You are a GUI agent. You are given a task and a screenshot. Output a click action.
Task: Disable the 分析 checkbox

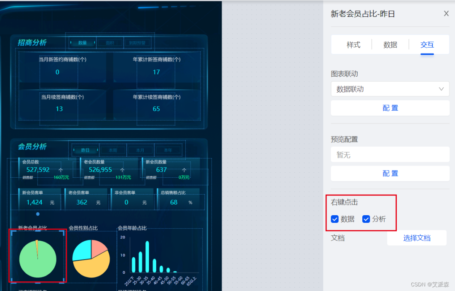click(366, 219)
